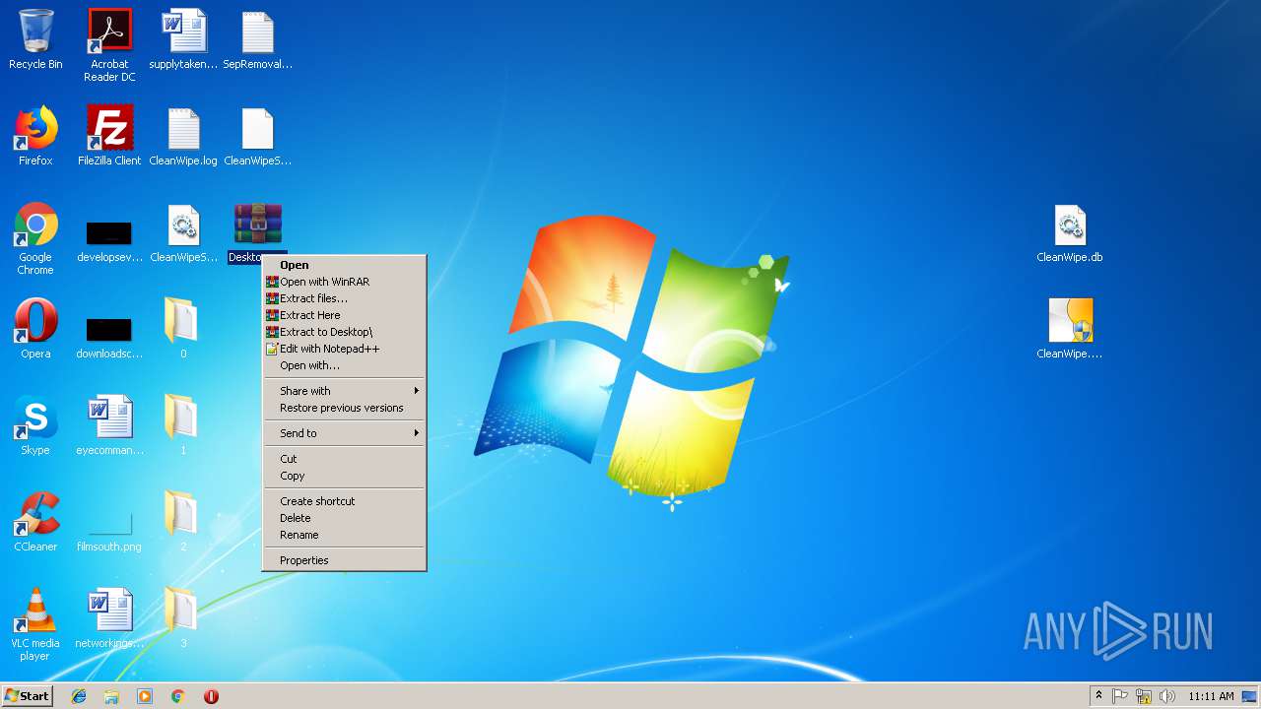This screenshot has height=709, width=1261.
Task: Open the volume speaker icon
Action: click(1167, 696)
